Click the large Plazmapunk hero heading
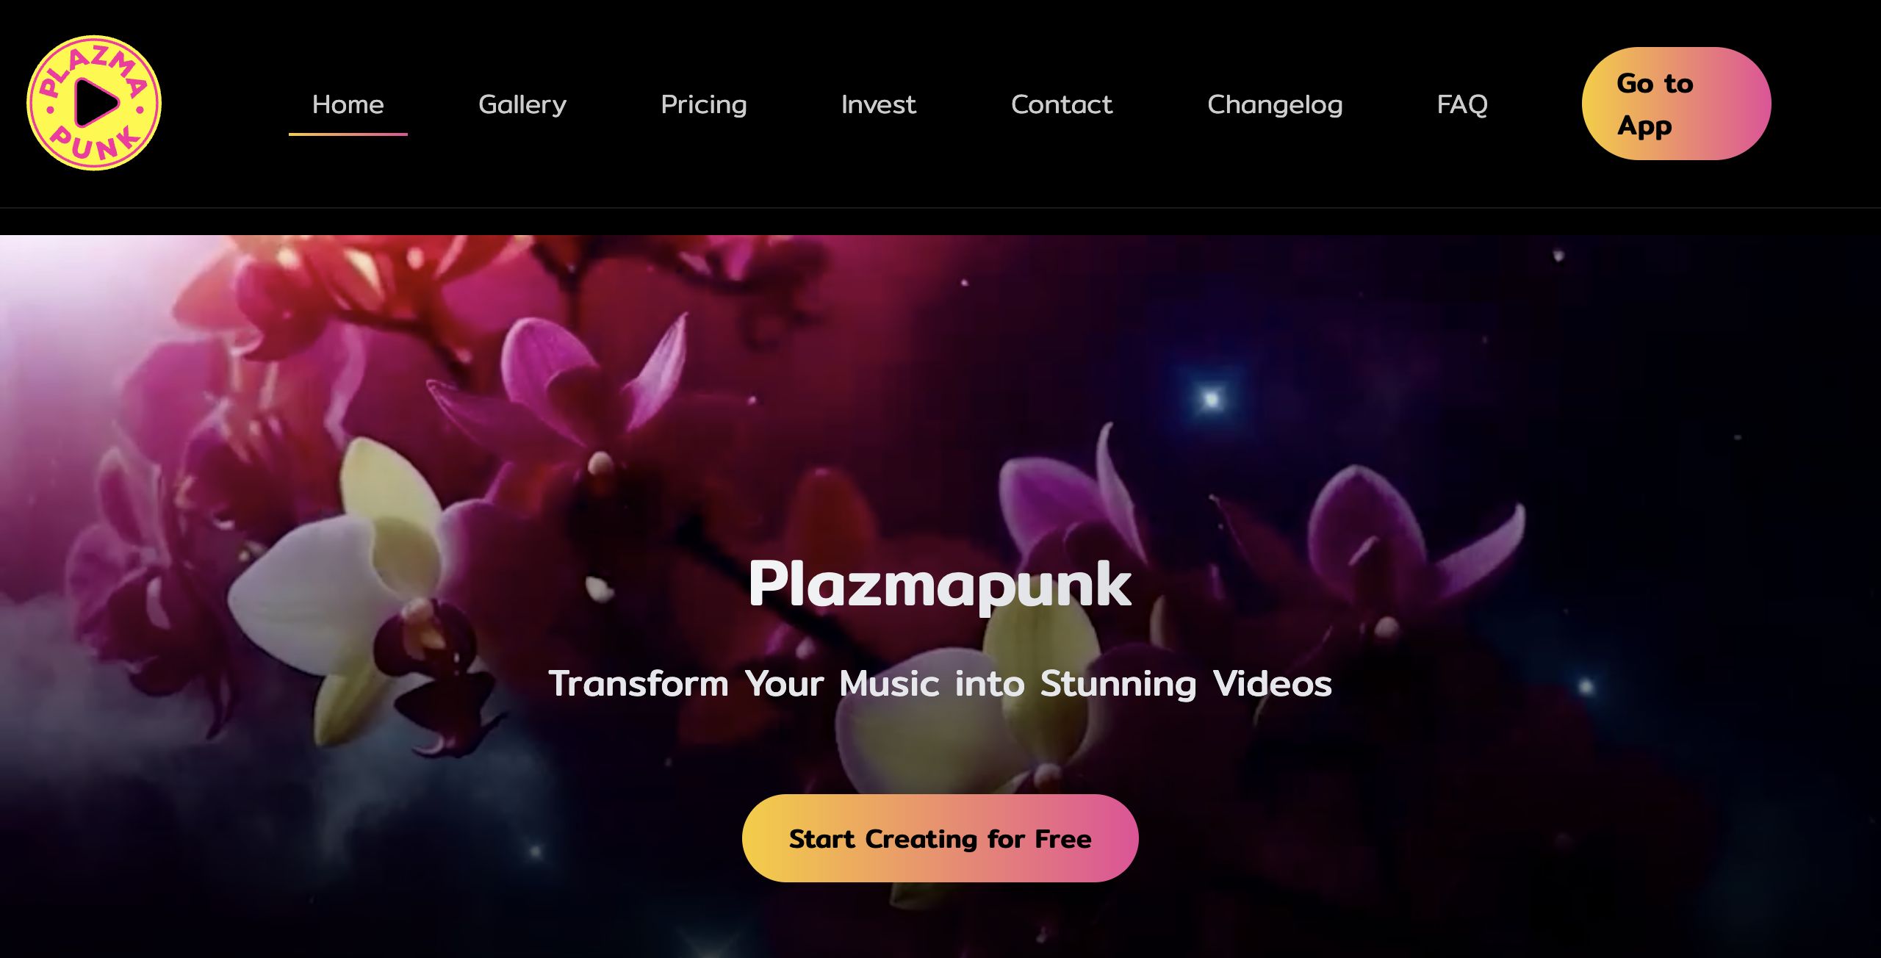Viewport: 1881px width, 958px height. click(x=940, y=585)
